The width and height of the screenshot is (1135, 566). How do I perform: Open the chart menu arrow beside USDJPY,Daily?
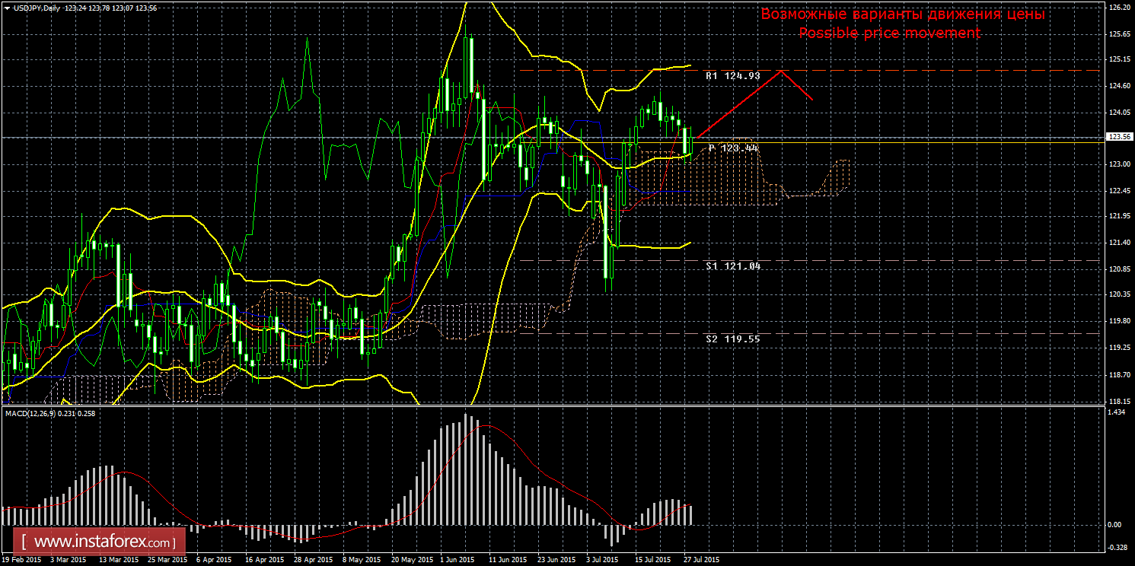pos(7,8)
